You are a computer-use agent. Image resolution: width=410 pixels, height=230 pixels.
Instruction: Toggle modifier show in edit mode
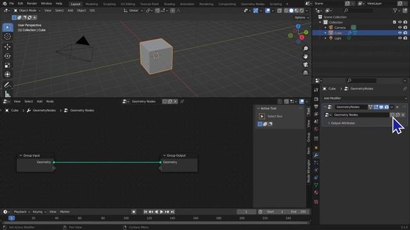pyautogui.click(x=376, y=107)
